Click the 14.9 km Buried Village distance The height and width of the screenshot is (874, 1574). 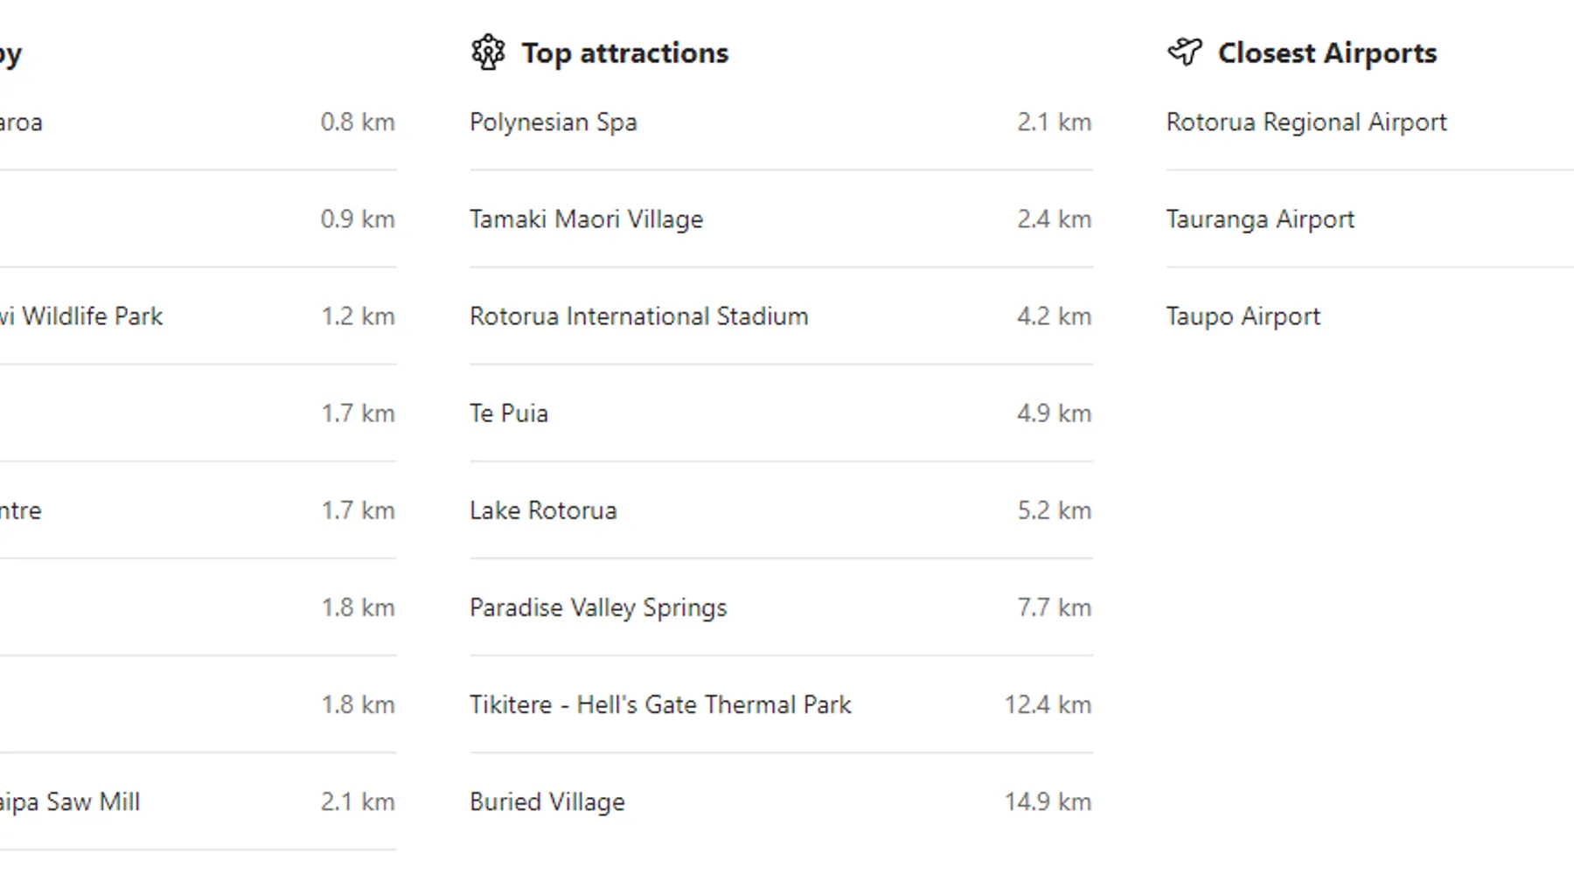pyautogui.click(x=1048, y=801)
